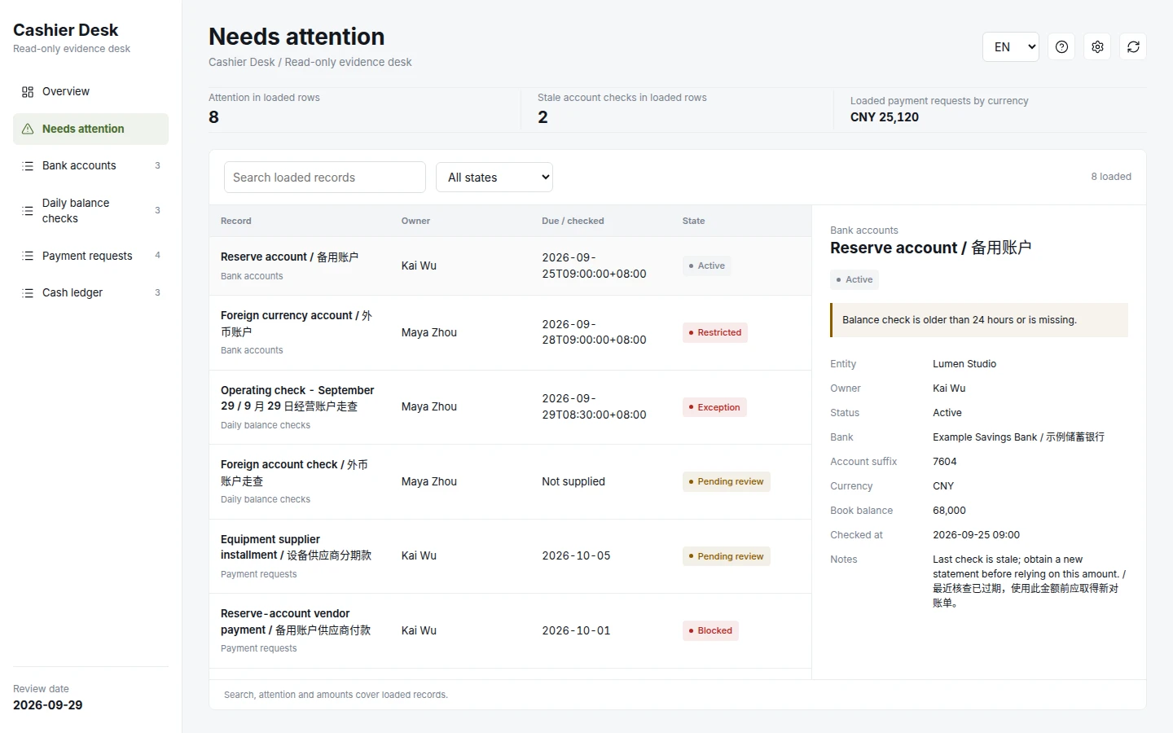Open the Cash ledger section
The width and height of the screenshot is (1173, 733).
[90, 292]
